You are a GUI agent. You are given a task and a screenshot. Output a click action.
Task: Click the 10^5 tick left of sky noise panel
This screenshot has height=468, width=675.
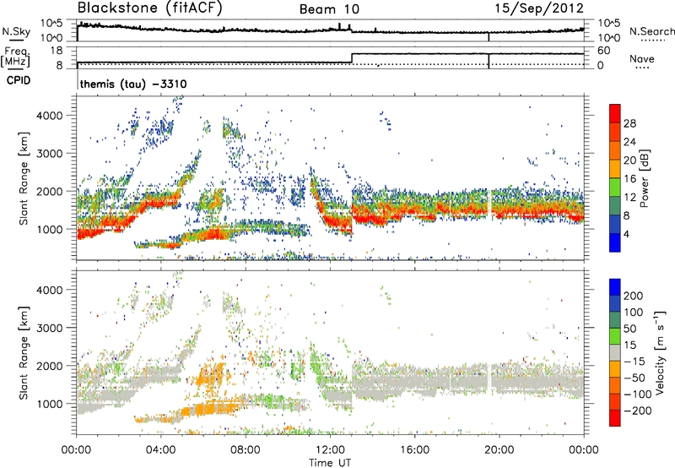(51, 24)
